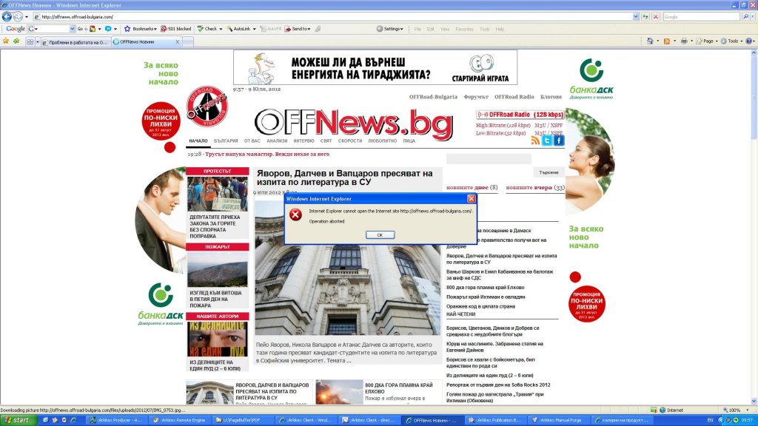Open the АНАЛИЗИ site section
This screenshot has height=426, width=758.
(x=277, y=141)
